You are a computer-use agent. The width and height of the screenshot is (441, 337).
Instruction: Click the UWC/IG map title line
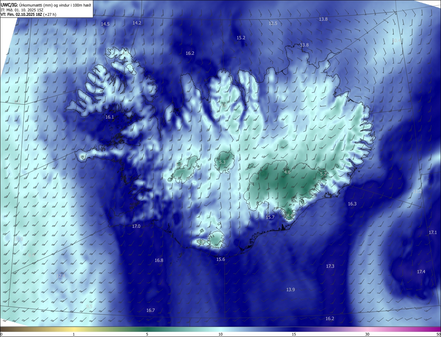tap(46, 4)
